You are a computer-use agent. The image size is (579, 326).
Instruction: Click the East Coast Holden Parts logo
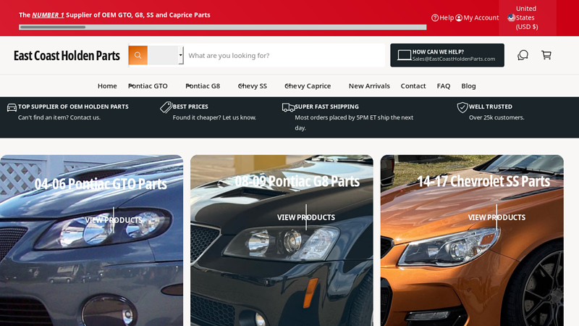pyautogui.click(x=67, y=55)
